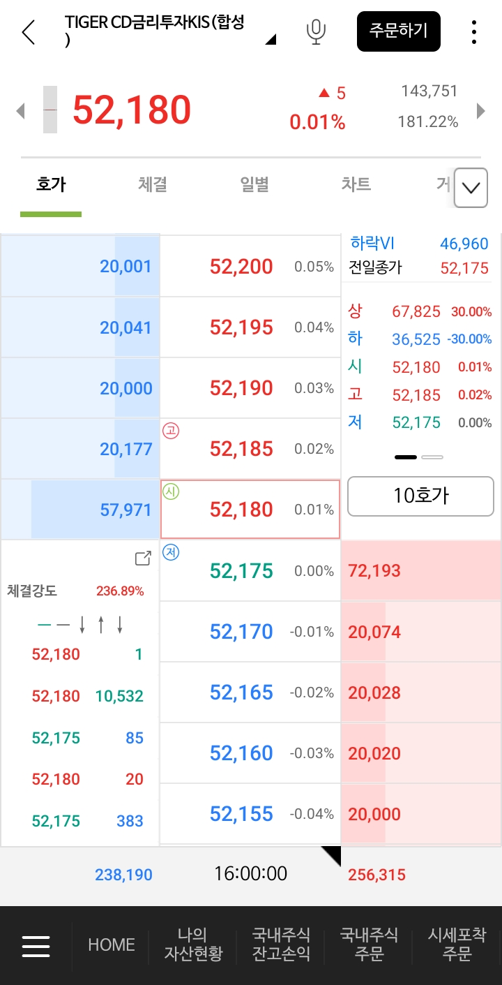Go to HOME in bottom bar
502x985 pixels.
point(112,945)
